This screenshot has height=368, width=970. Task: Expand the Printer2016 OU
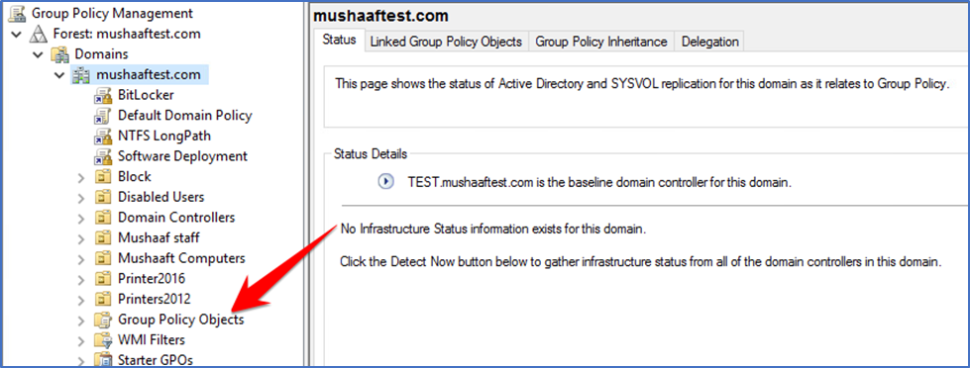pos(81,280)
